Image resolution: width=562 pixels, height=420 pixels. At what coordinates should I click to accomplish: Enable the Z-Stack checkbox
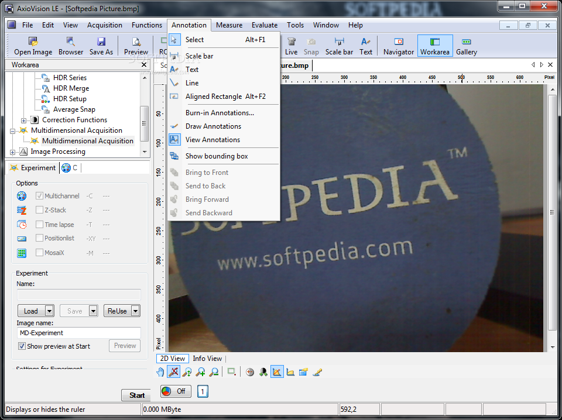(x=39, y=210)
